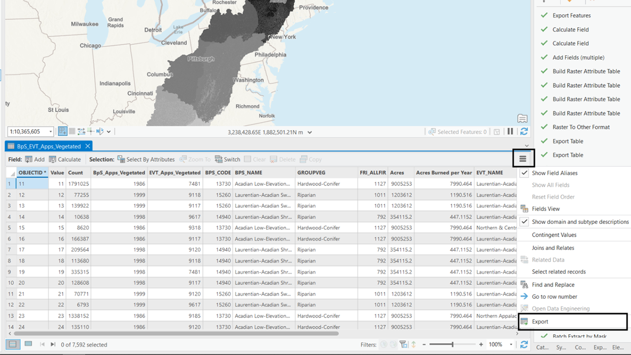This screenshot has height=355, width=631.
Task: Pause map drawing
Action: click(510, 131)
